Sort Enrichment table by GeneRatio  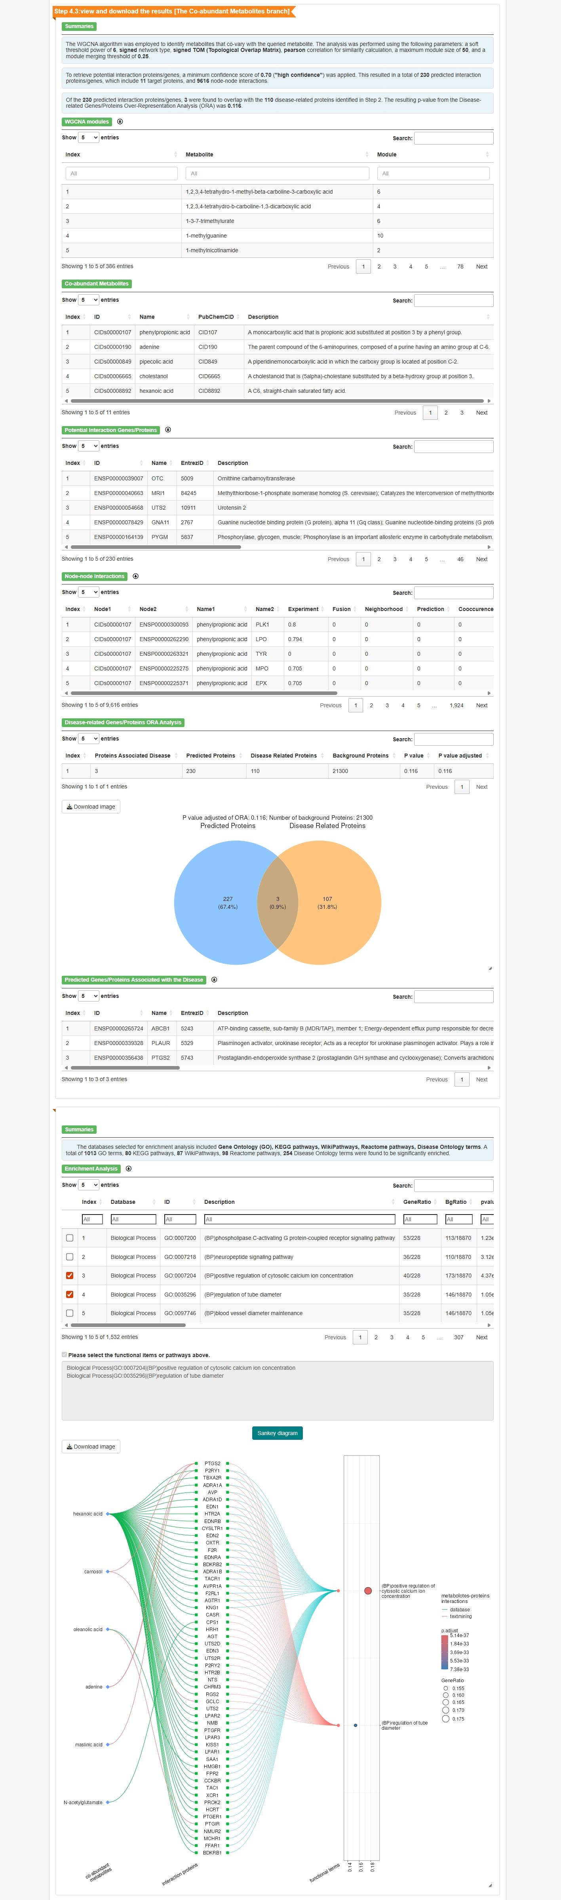[x=420, y=1201]
